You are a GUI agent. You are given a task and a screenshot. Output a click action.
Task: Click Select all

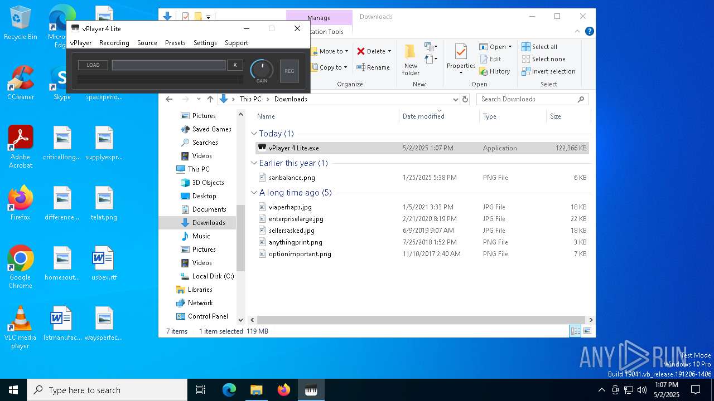click(x=539, y=47)
